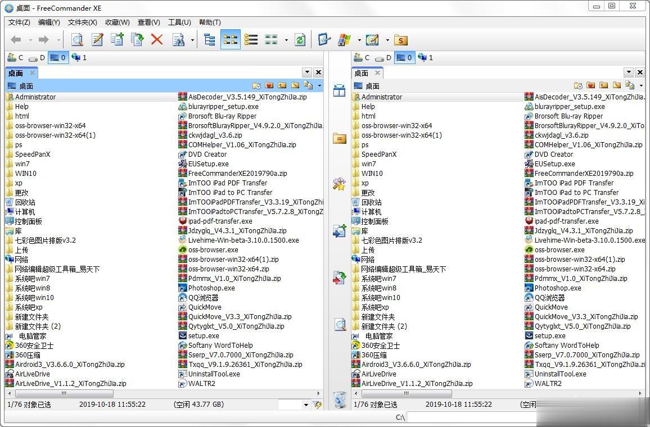Viewport: 650px width, 427px height.
Task: Click the Back navigation arrow
Action: [16, 40]
